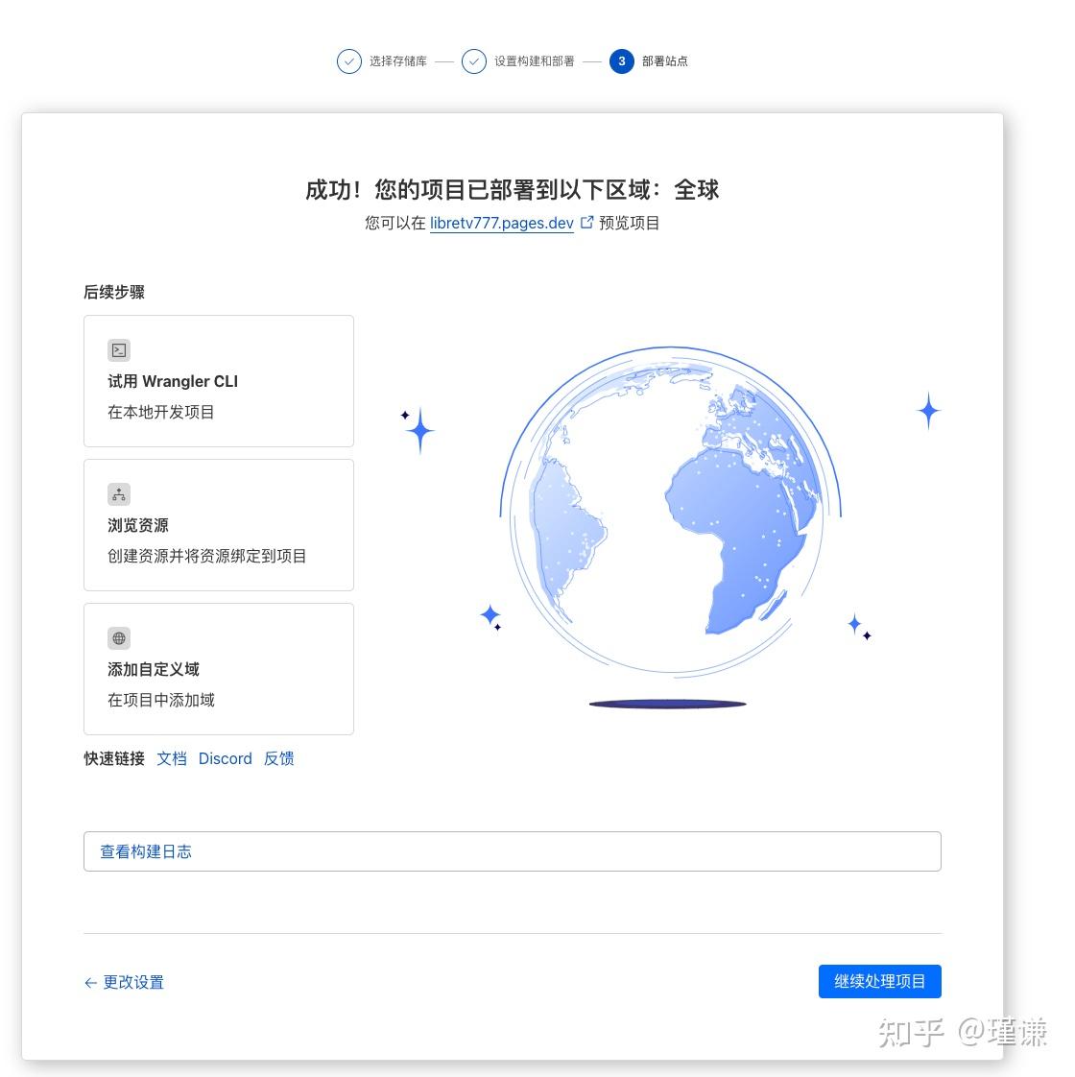Screen dimensions: 1075x1077
Task: Open the libretv777.pages.dev preview link
Action: click(501, 222)
